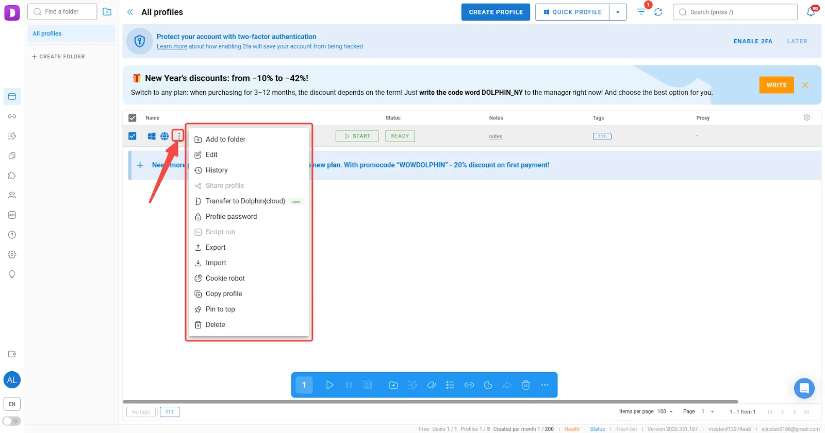The image size is (825, 433).
Task: Open the chat support bubble icon
Action: pos(804,388)
